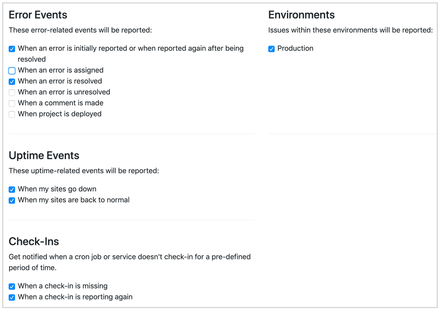
Task: Disable the "When my sites are back to normal" checkbox
Action: coord(11,200)
